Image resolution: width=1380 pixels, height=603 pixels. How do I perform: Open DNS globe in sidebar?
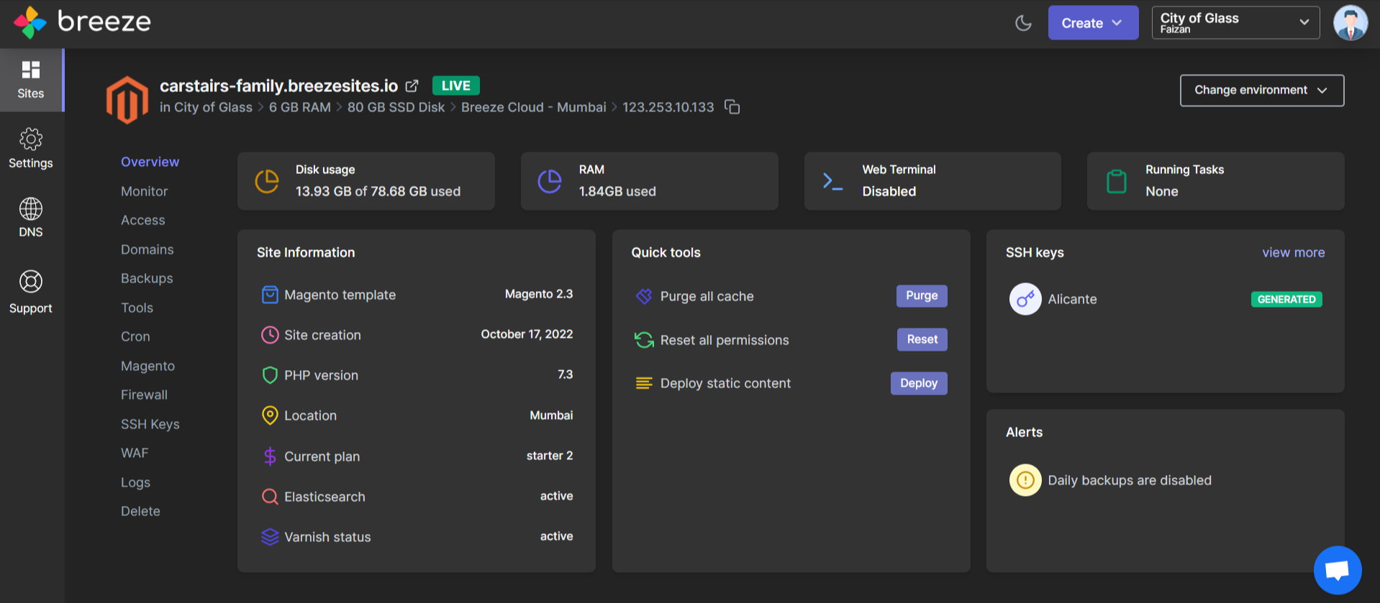[x=31, y=218]
